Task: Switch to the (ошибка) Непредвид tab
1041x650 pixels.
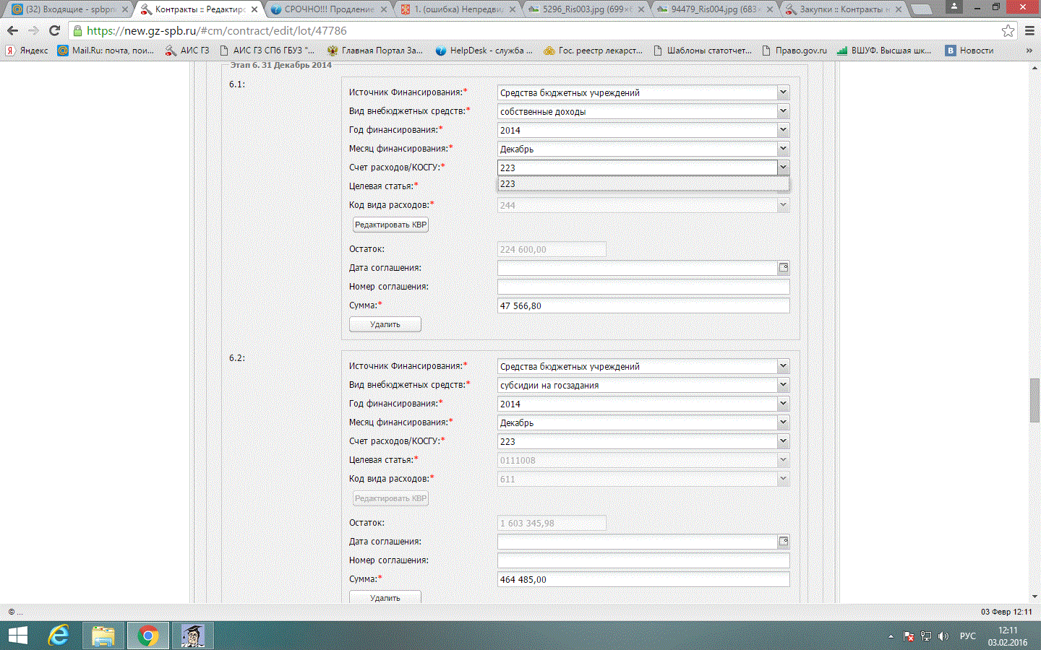Action: click(x=458, y=9)
